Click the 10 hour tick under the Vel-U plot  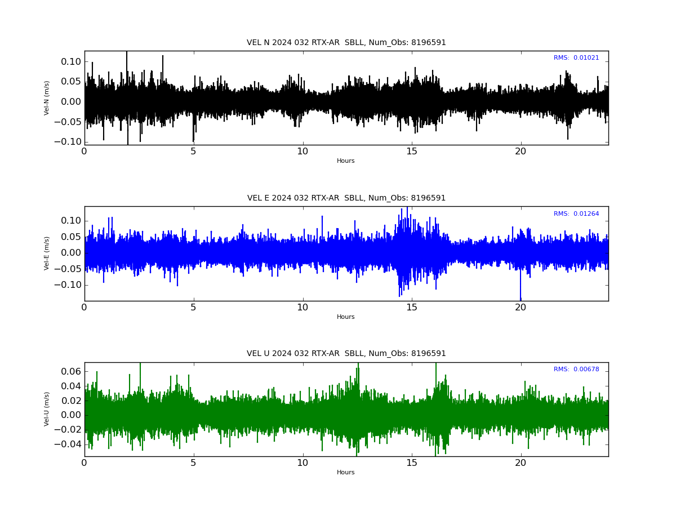(x=303, y=463)
